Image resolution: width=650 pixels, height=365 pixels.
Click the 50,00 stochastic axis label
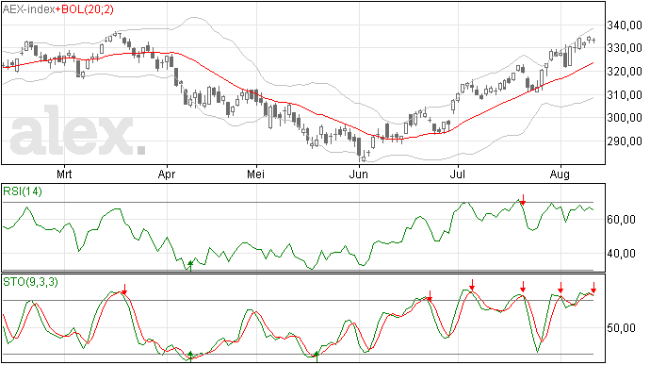tap(622, 328)
